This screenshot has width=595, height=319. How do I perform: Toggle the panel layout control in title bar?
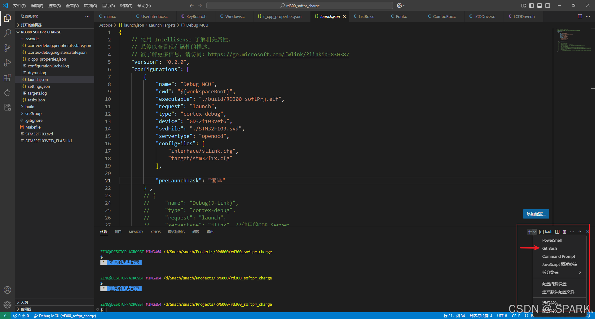540,6
